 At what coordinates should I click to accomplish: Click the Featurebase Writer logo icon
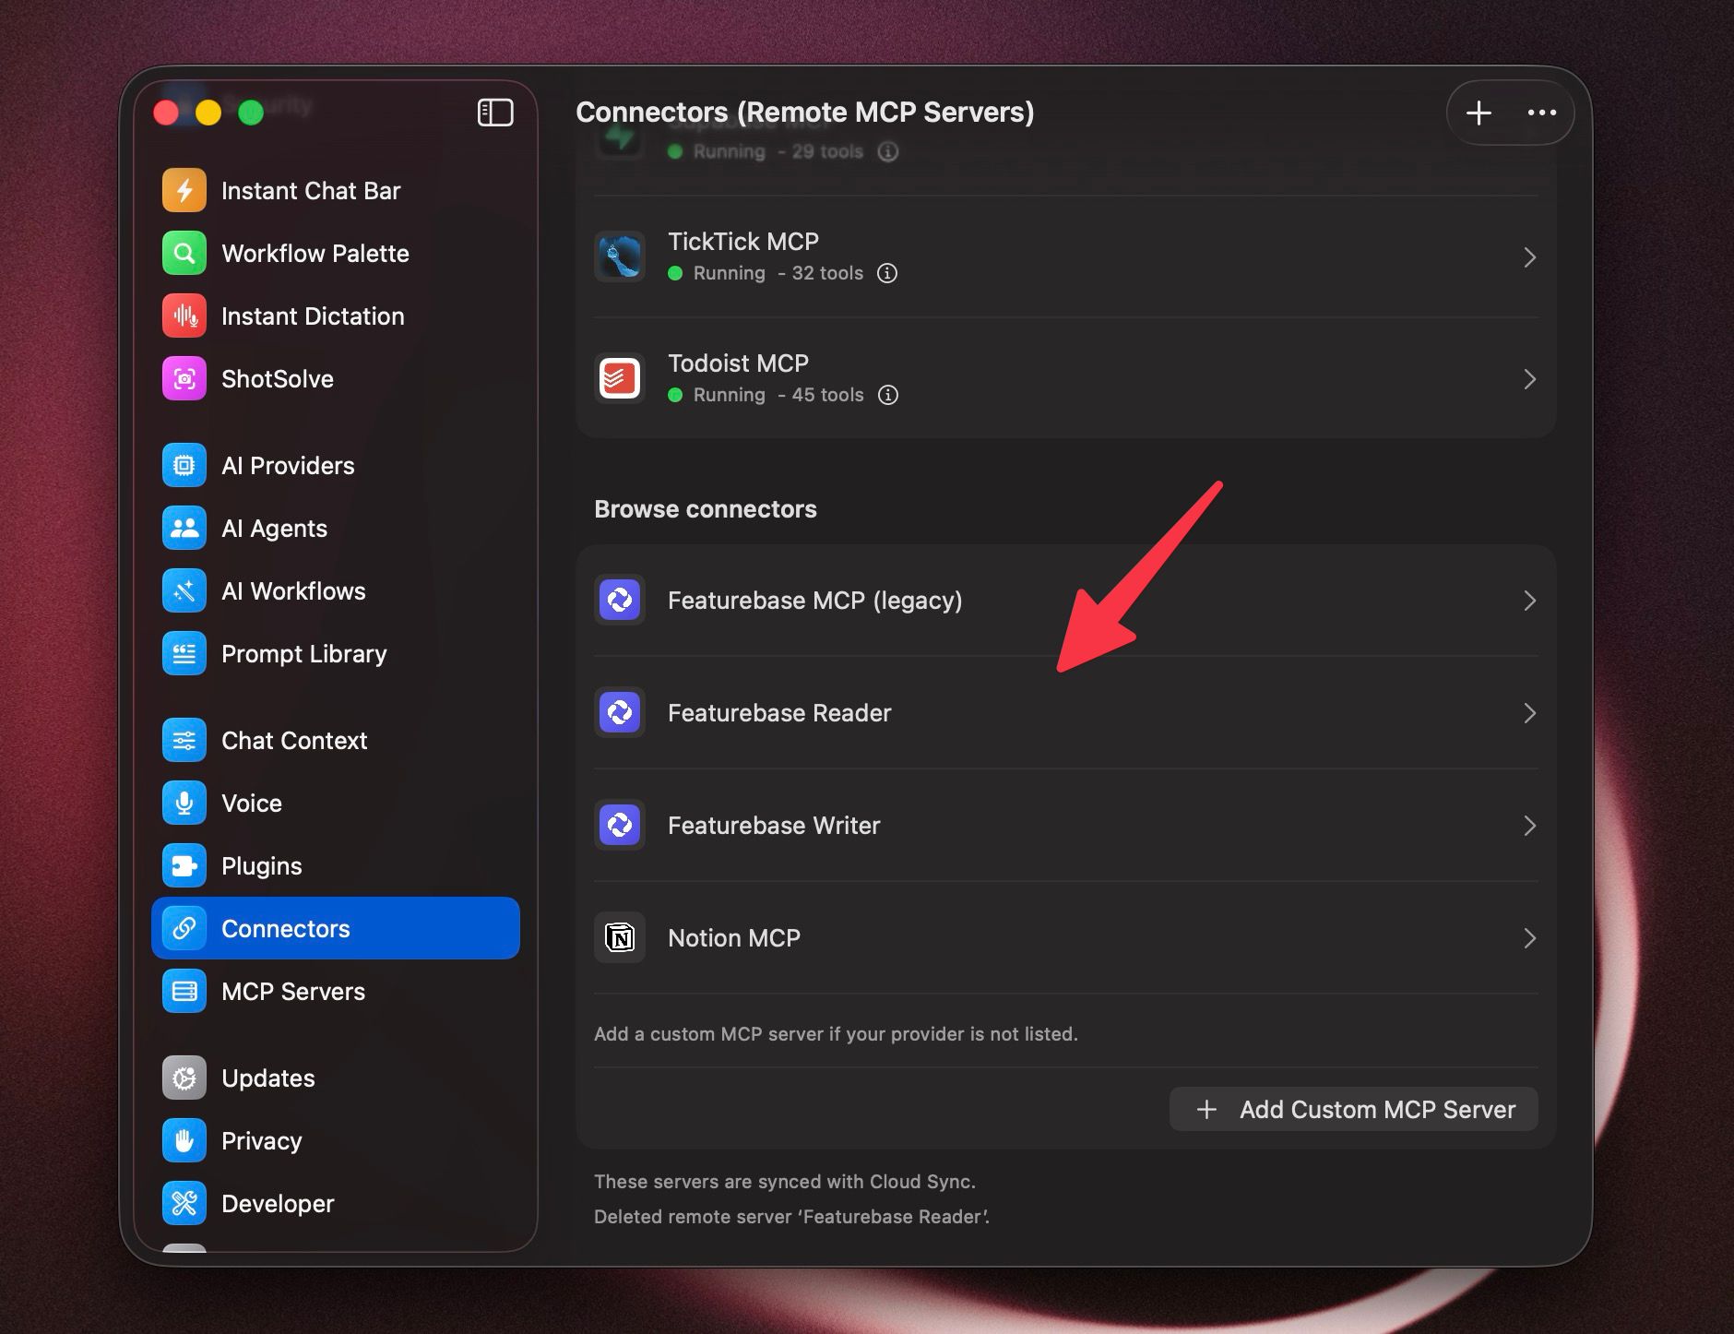pyautogui.click(x=620, y=826)
